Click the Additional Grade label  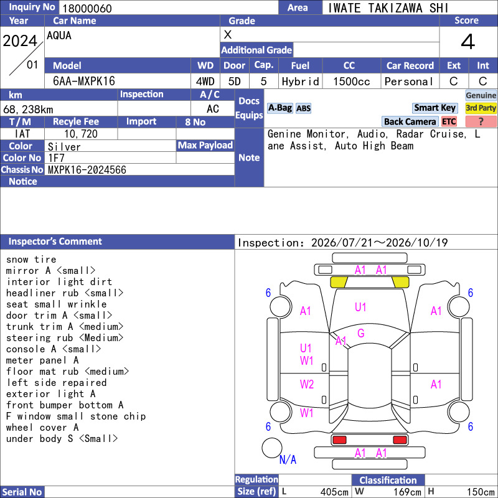(256, 50)
